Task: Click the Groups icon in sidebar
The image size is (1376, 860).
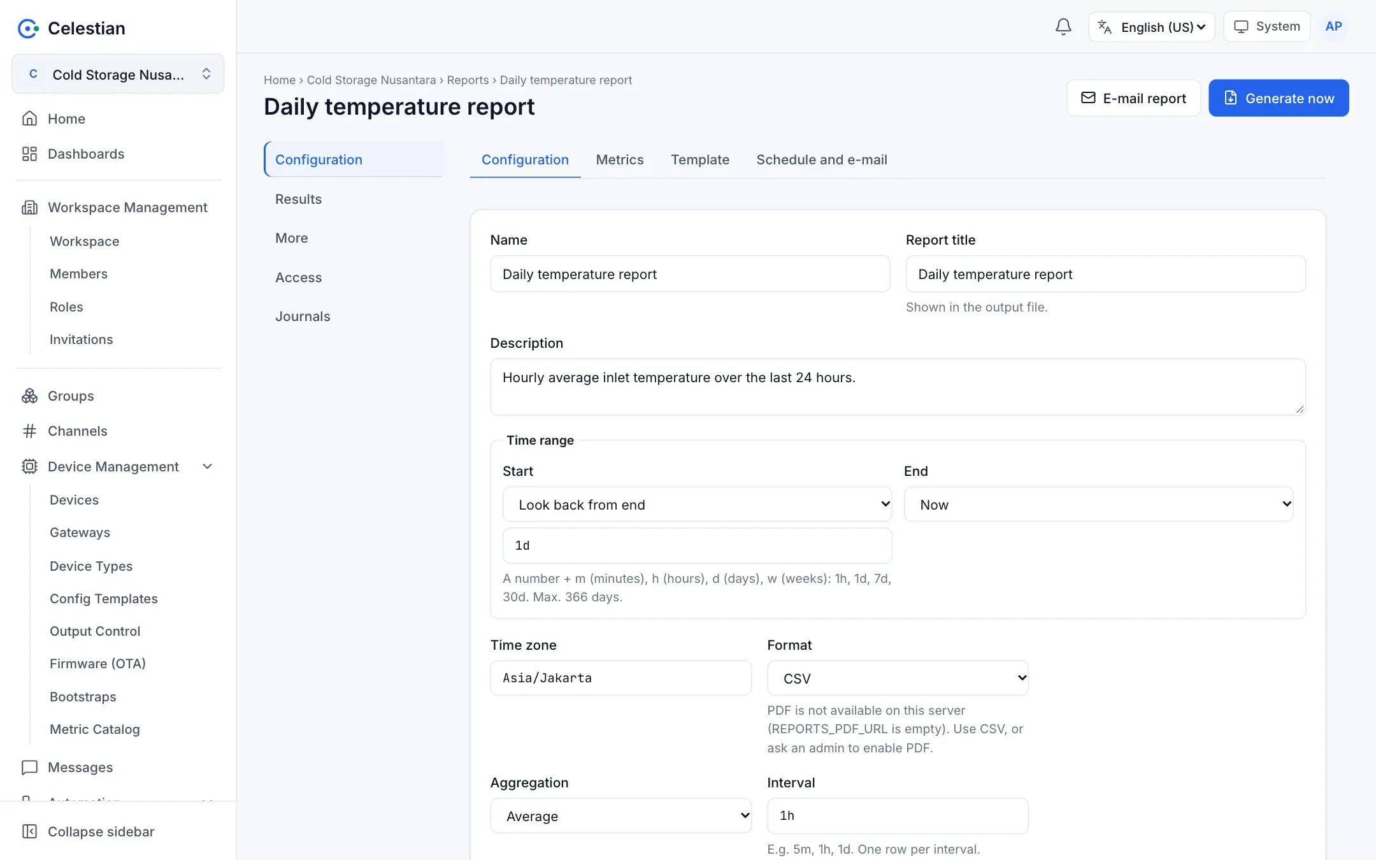Action: coord(29,396)
